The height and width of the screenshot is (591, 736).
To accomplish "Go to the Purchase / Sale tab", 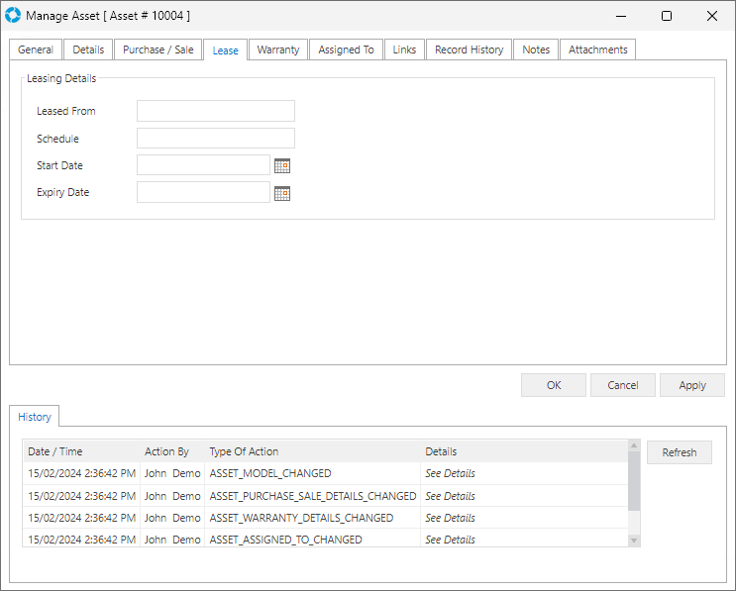I will [x=158, y=49].
